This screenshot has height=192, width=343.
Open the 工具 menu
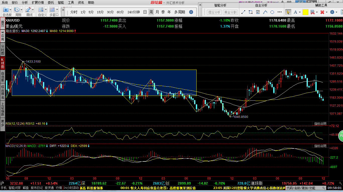[x=71, y=3]
